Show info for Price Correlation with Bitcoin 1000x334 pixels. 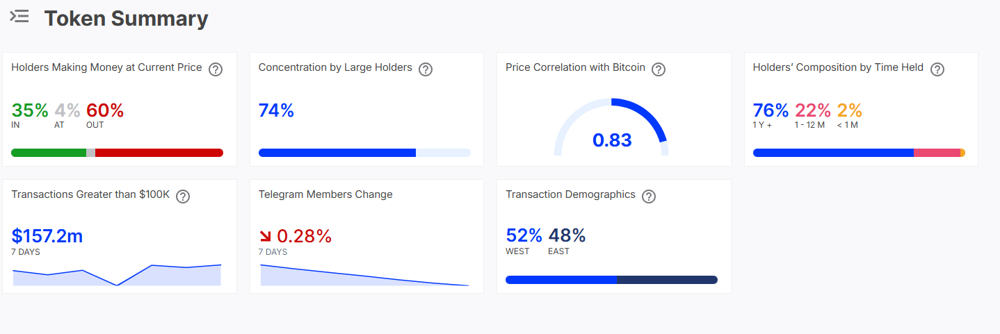pyautogui.click(x=659, y=69)
